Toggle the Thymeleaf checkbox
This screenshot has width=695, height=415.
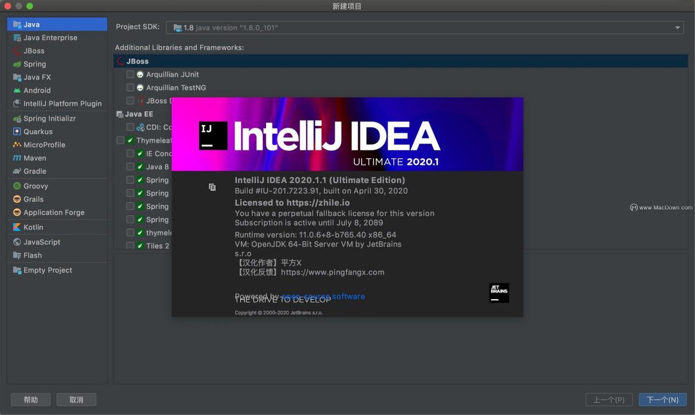click(120, 141)
